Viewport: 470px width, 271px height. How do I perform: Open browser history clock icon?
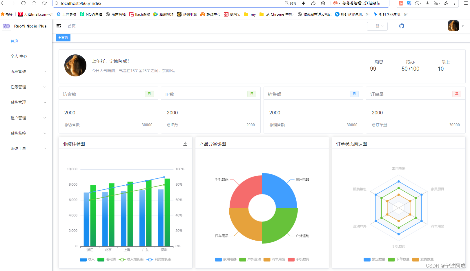click(x=418, y=3)
